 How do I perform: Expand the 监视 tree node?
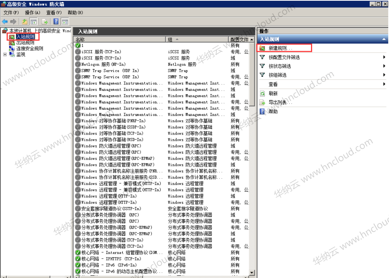pyautogui.click(x=5, y=55)
